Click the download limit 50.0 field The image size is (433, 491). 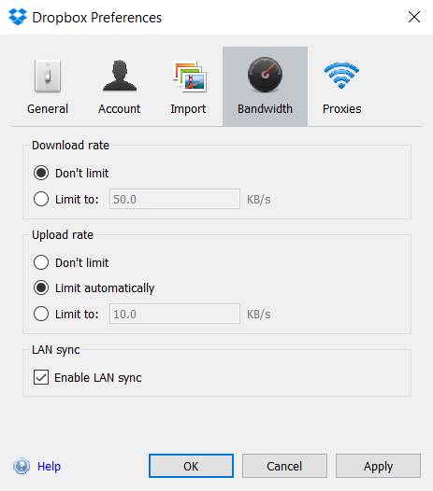point(175,199)
